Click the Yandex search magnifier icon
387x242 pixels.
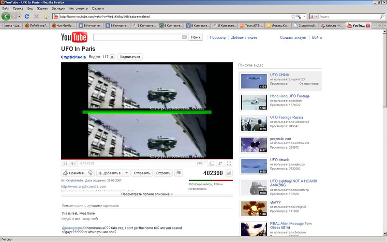click(382, 16)
